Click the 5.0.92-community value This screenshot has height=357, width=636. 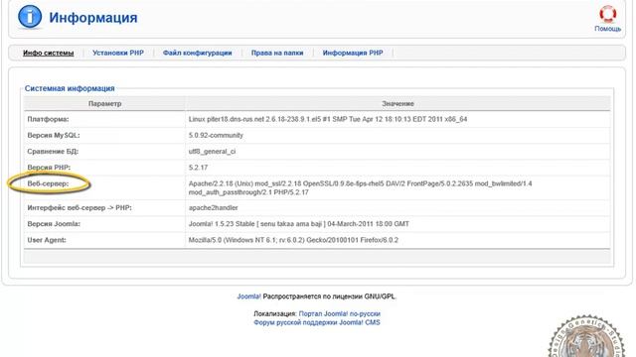point(216,135)
